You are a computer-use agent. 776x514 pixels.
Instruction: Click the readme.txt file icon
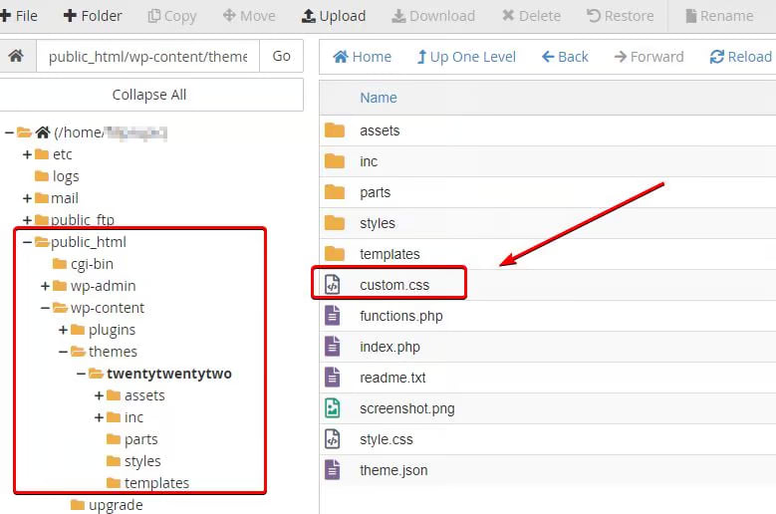pos(332,378)
